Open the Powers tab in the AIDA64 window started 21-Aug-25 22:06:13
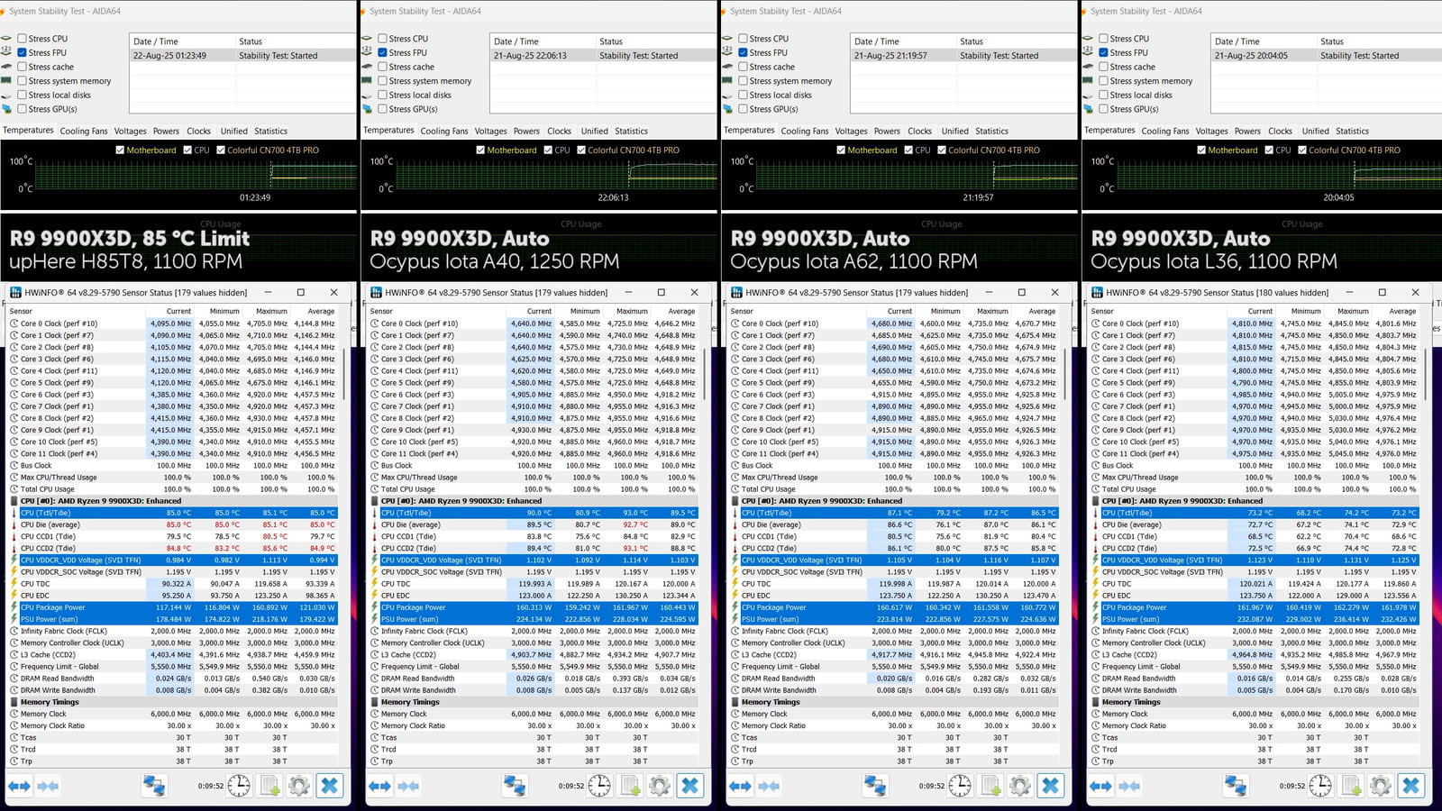 [526, 131]
